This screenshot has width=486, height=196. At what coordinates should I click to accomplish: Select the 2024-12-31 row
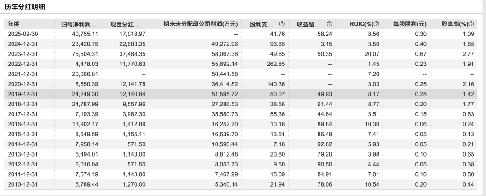pyautogui.click(x=23, y=44)
